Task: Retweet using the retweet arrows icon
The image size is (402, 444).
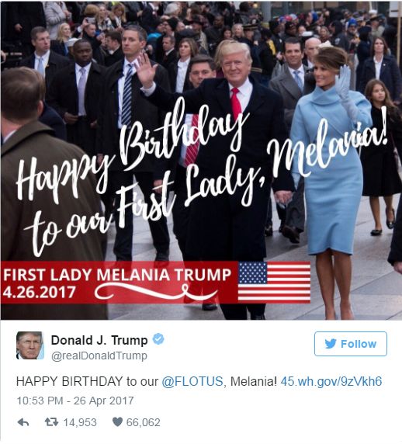Action: click(x=52, y=422)
